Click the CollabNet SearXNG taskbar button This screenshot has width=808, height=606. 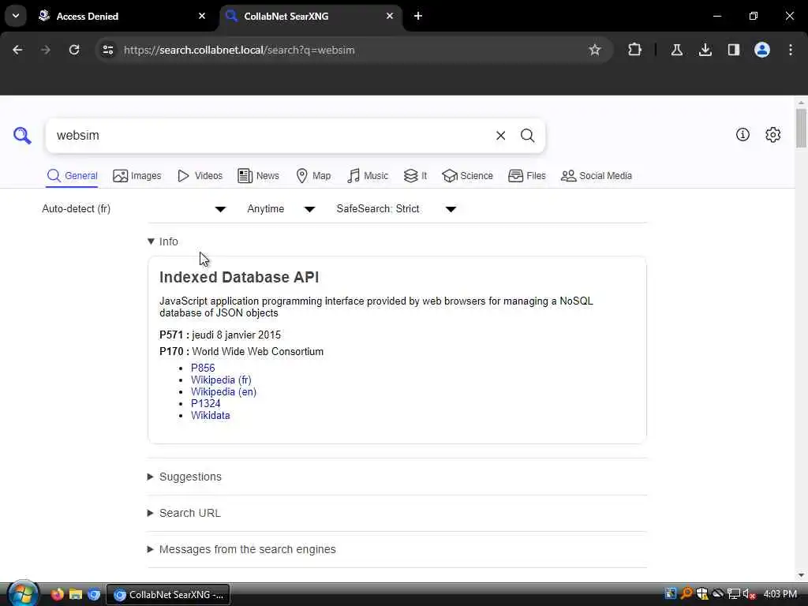point(168,595)
